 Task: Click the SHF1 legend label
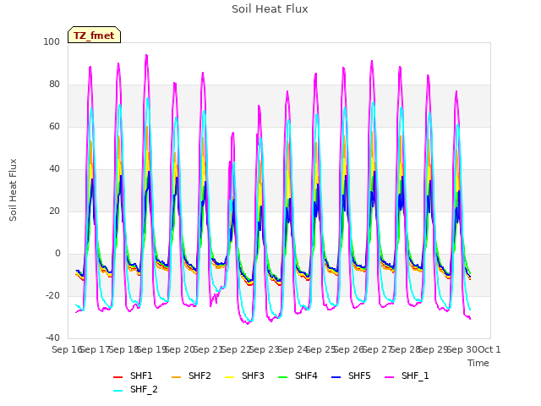click(x=141, y=376)
